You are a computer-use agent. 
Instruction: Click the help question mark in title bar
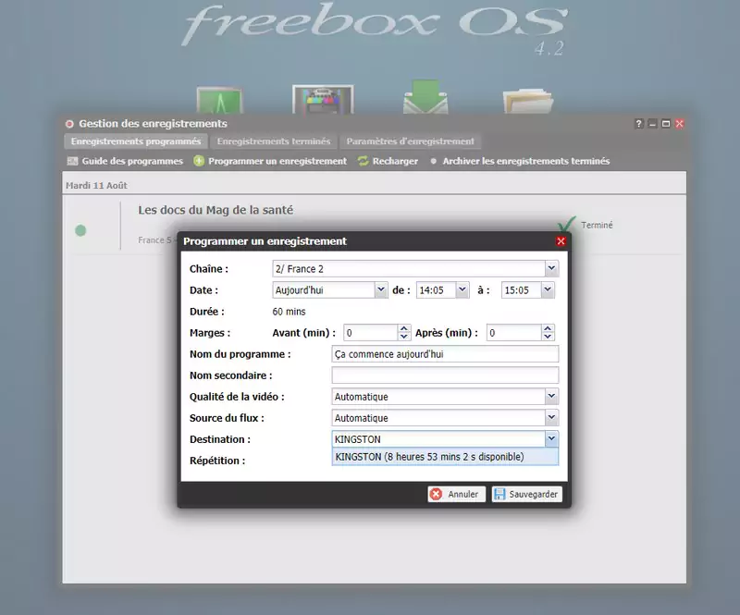(x=637, y=124)
